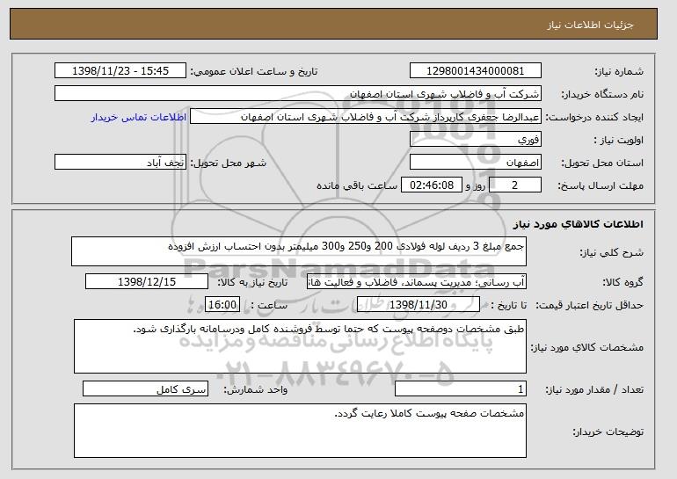
Task: Click the label حداقل تاریخ اعتبار قیمت
Action: pos(590,306)
